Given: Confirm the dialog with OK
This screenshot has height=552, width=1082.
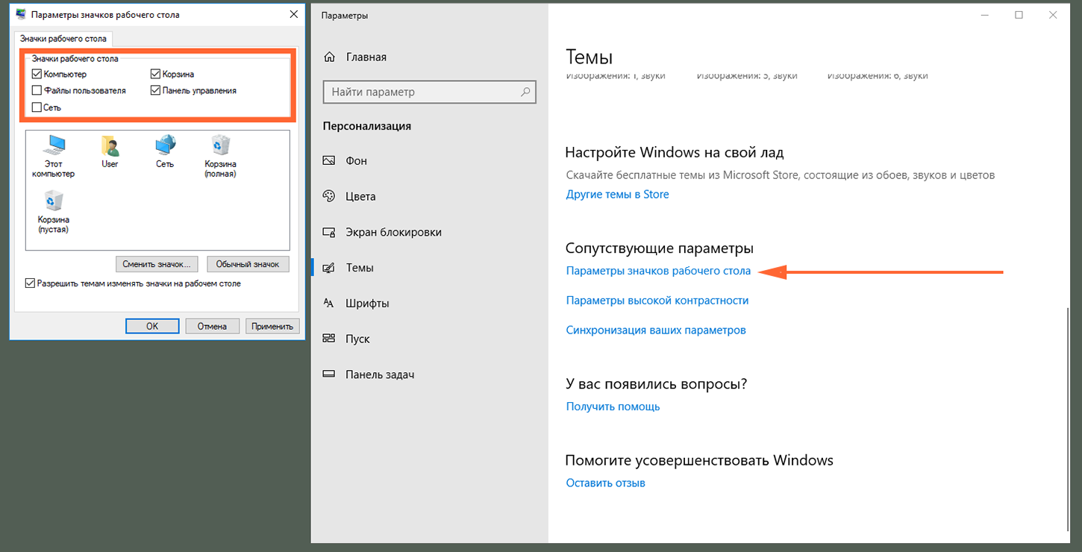Looking at the screenshot, I should point(152,326).
